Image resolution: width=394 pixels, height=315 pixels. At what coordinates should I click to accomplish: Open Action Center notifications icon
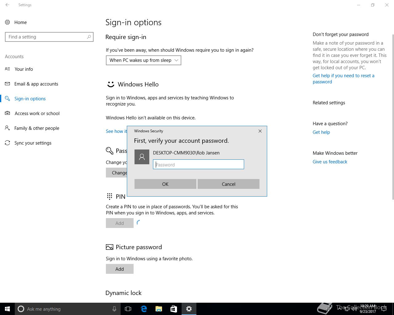click(x=384, y=309)
